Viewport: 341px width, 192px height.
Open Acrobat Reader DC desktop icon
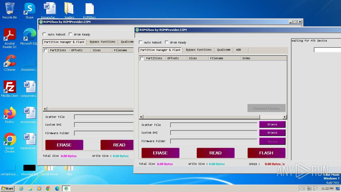click(x=10, y=38)
